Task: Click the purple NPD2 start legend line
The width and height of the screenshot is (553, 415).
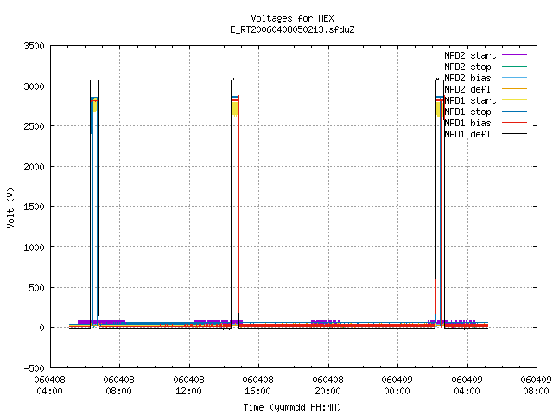Action: (x=515, y=55)
